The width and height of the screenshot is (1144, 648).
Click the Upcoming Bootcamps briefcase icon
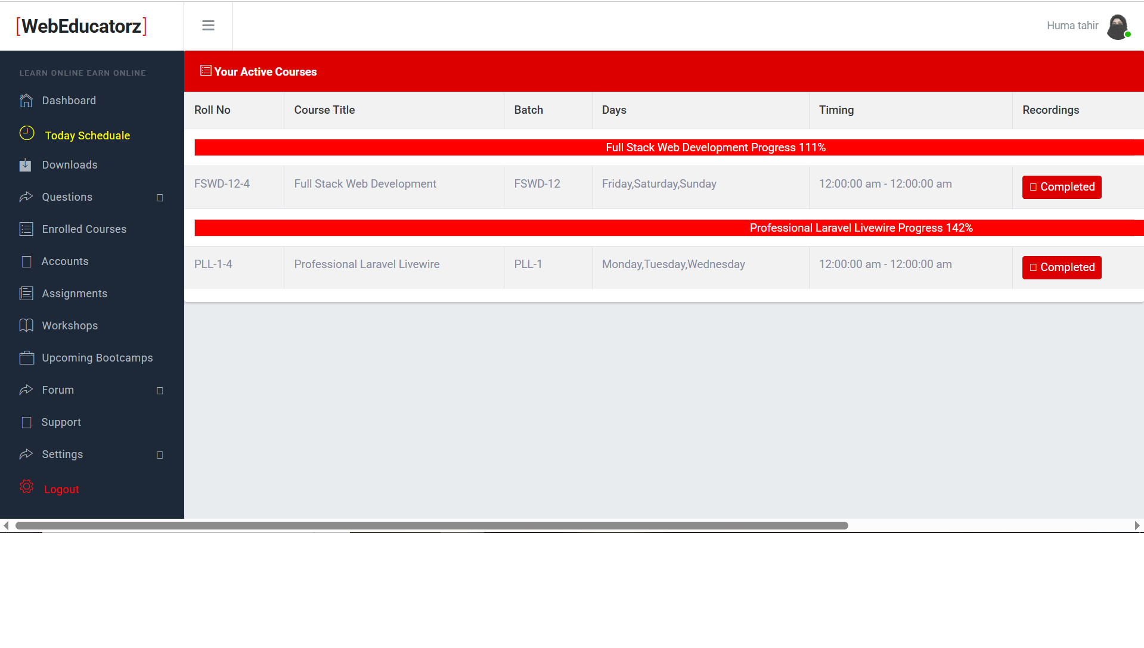pos(27,358)
